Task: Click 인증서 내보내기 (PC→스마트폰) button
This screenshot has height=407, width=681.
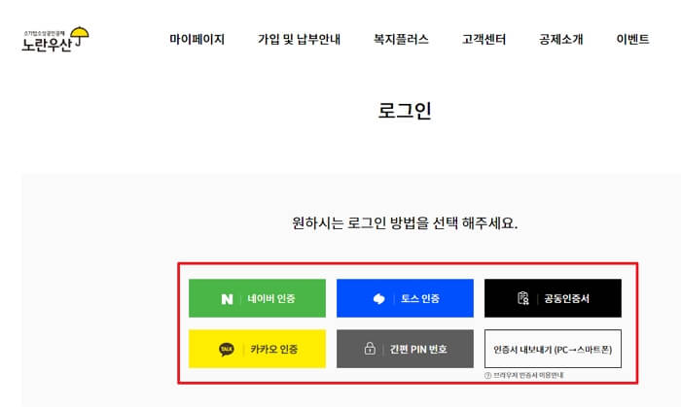Action: point(553,349)
